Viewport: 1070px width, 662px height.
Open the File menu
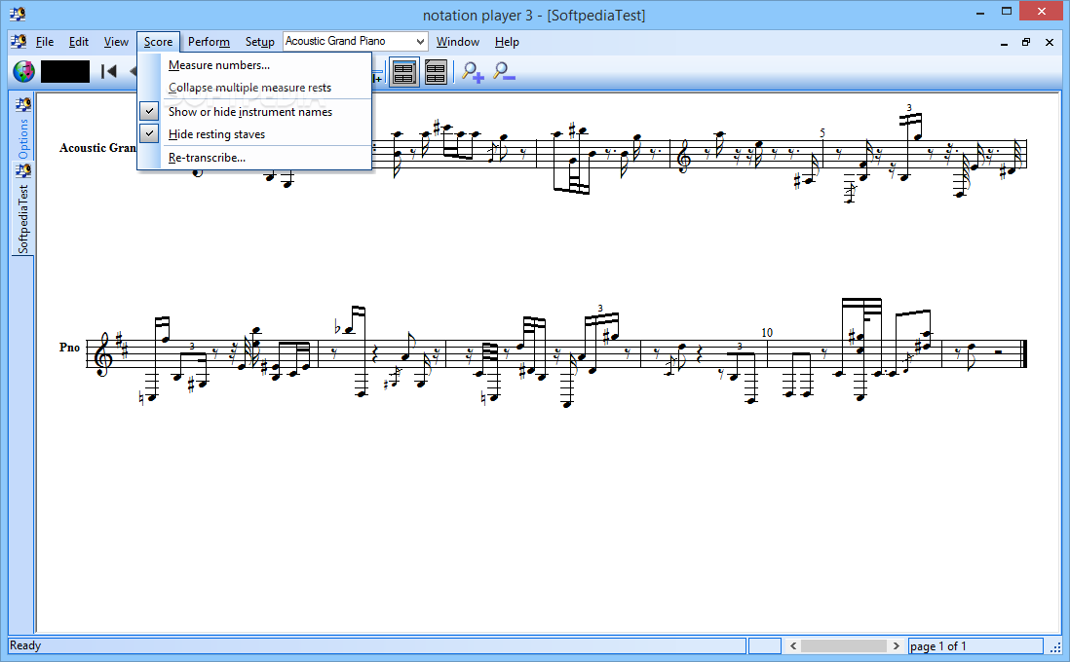pyautogui.click(x=45, y=42)
